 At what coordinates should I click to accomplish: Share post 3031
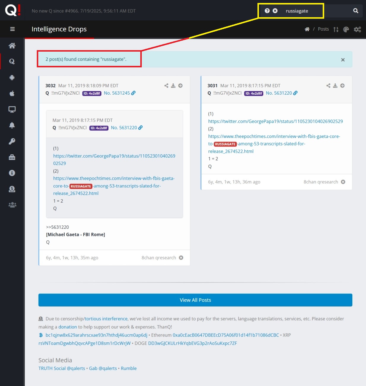point(328,86)
